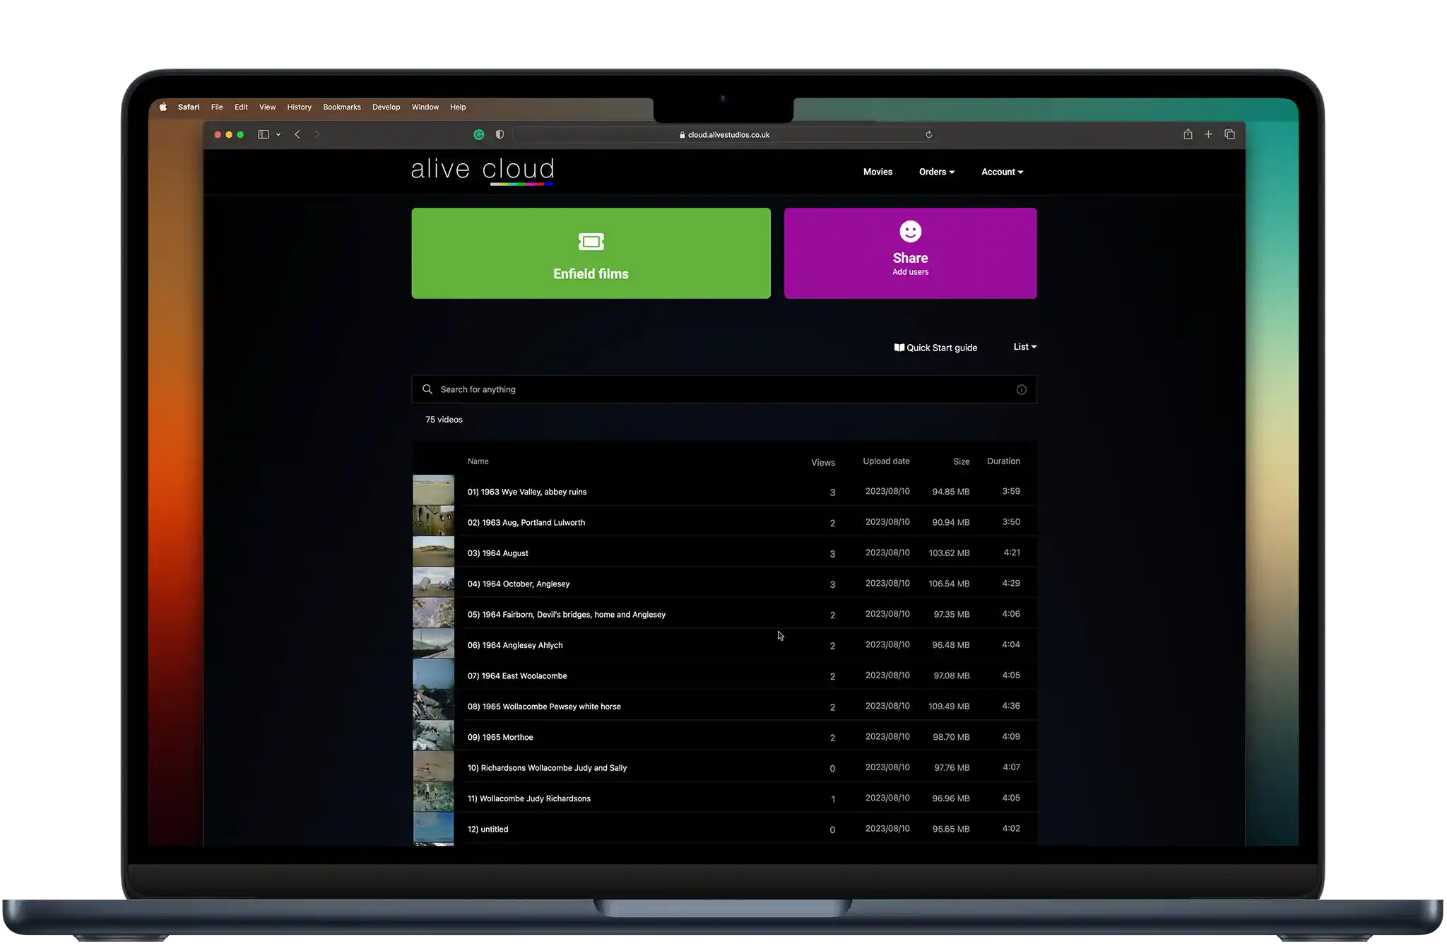This screenshot has height=944, width=1447.
Task: Click the '75 videos' count text
Action: click(444, 420)
